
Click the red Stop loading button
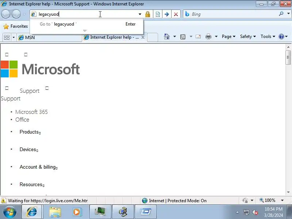[176, 14]
